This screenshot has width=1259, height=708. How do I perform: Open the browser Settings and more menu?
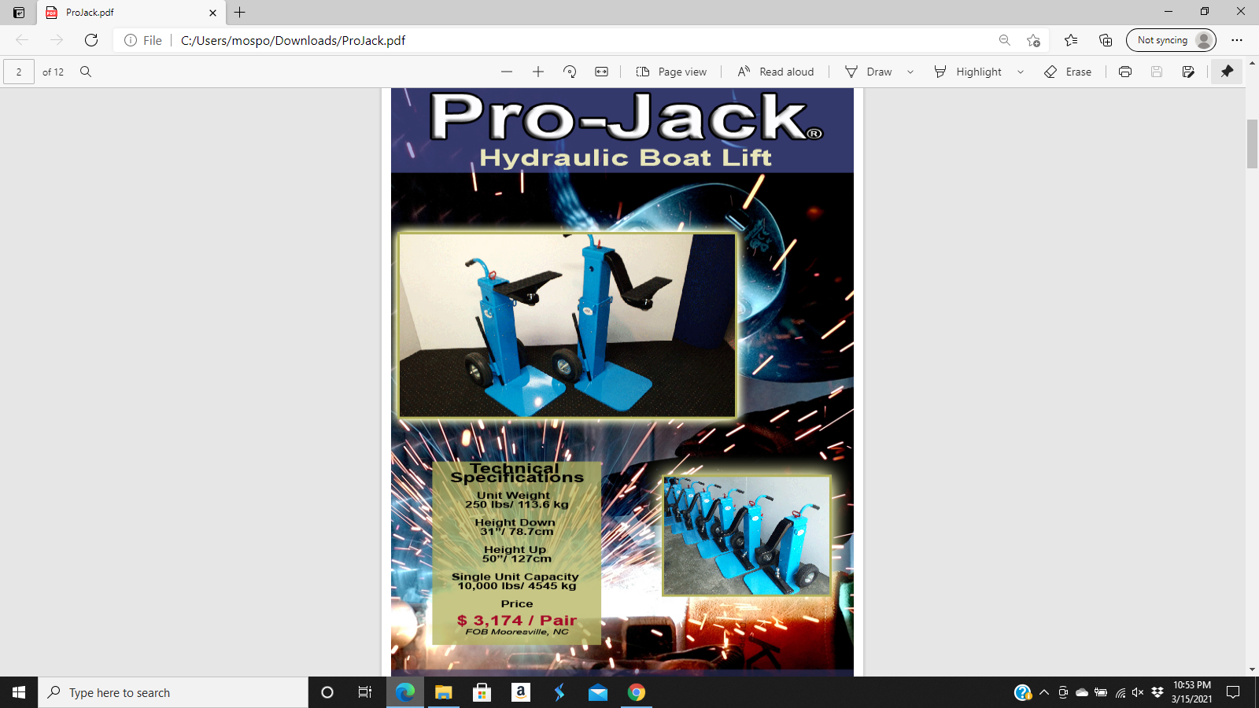pos(1237,40)
